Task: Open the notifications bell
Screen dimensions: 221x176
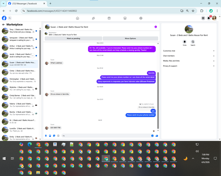Action: click(209, 18)
